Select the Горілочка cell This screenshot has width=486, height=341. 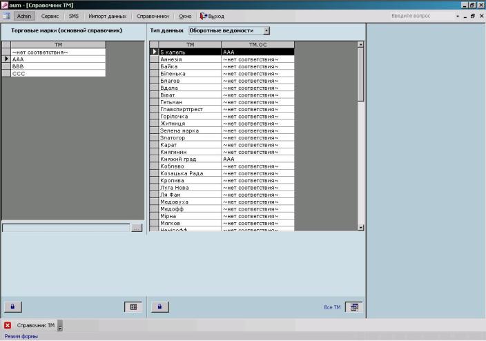coord(190,116)
